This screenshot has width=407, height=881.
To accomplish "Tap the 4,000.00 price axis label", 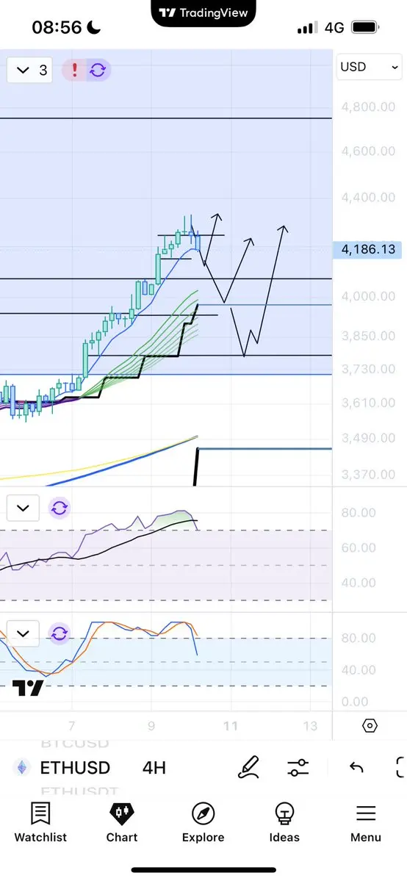I will pyautogui.click(x=368, y=296).
